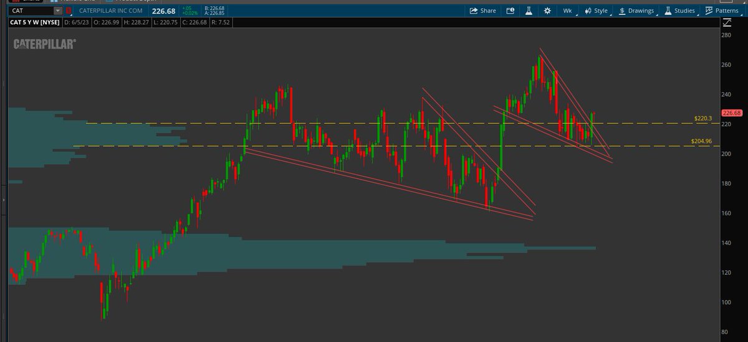
Task: Click the 280 price axis label
Action: coord(726,35)
